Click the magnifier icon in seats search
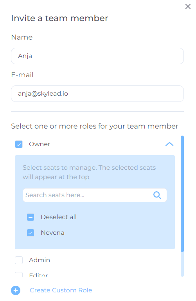Screen dimensions: 196x301 [x=157, y=195]
